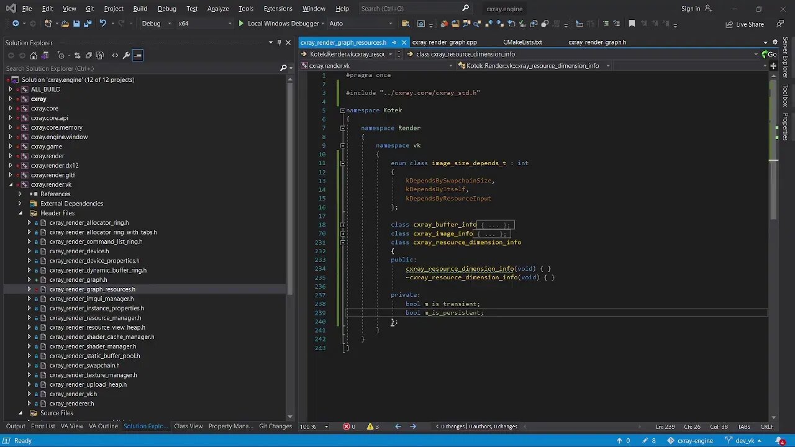795x447 pixels.
Task: Click the Save file toolbar icon
Action: coord(76,24)
